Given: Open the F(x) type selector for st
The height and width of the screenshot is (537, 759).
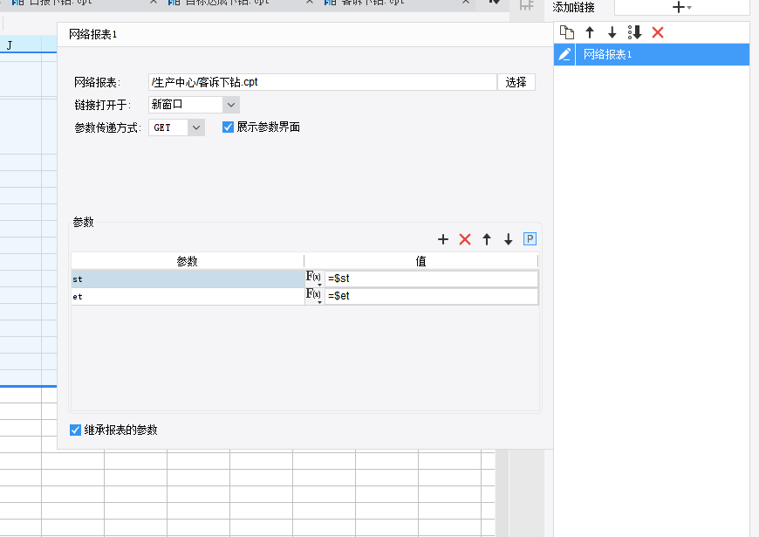Looking at the screenshot, I should click(x=314, y=279).
